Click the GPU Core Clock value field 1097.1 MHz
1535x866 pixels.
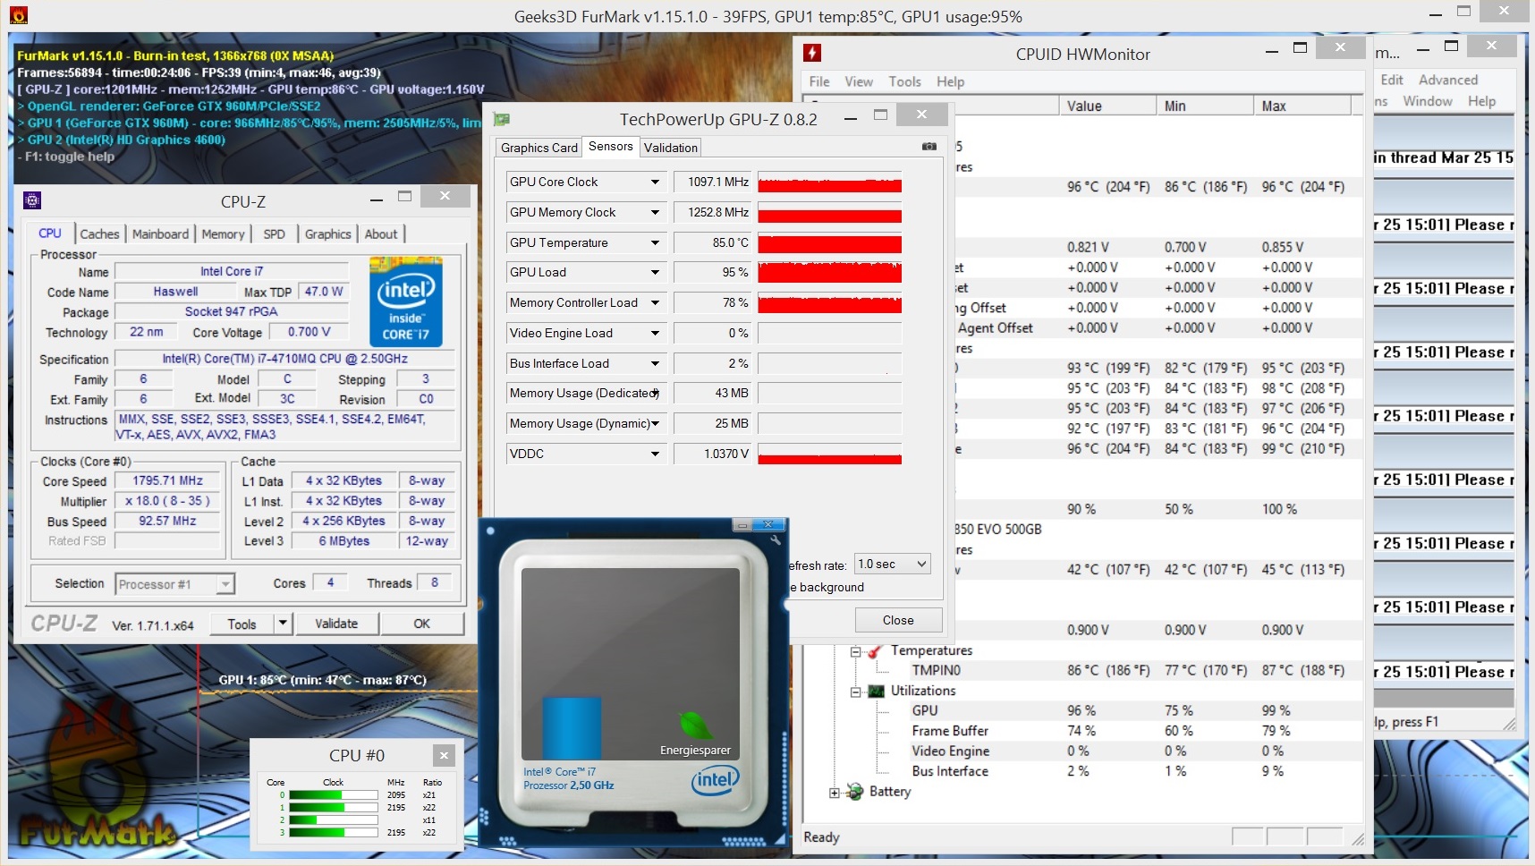pyautogui.click(x=713, y=183)
